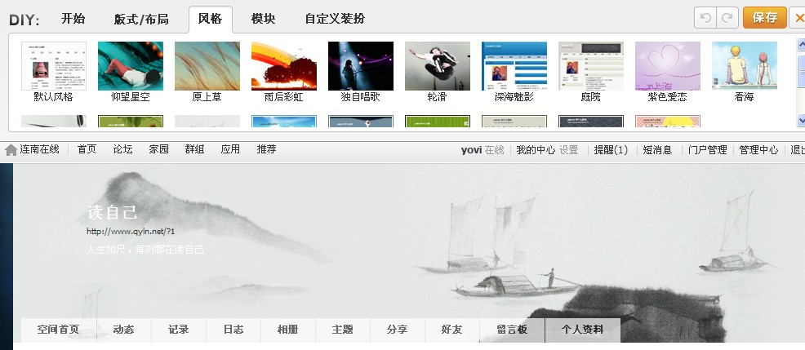805x350 pixels.
Task: Open the 日志 space tab
Action: click(233, 330)
